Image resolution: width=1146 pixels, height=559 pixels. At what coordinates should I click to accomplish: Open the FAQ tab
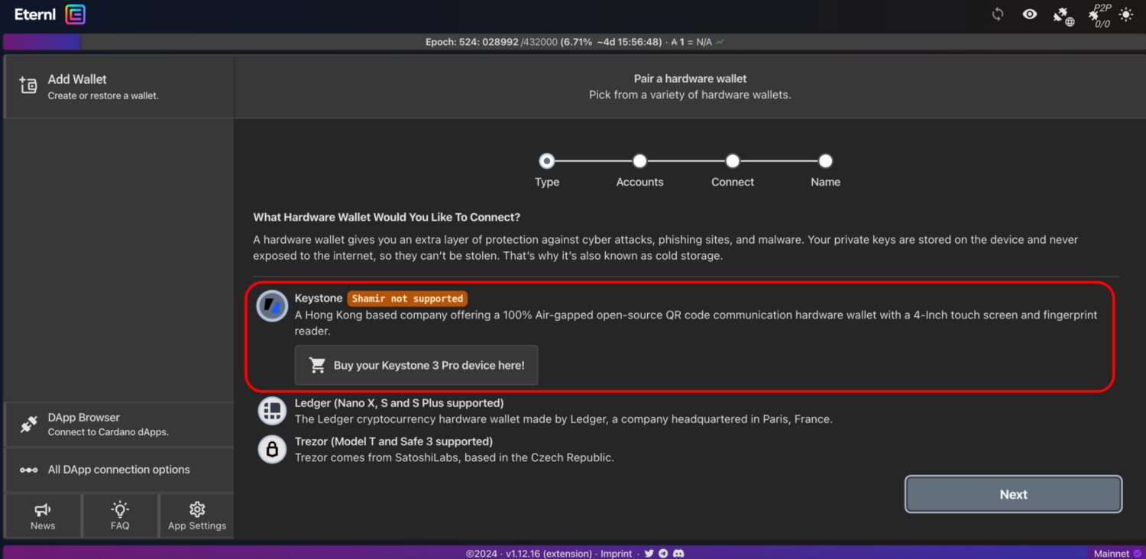pyautogui.click(x=120, y=516)
